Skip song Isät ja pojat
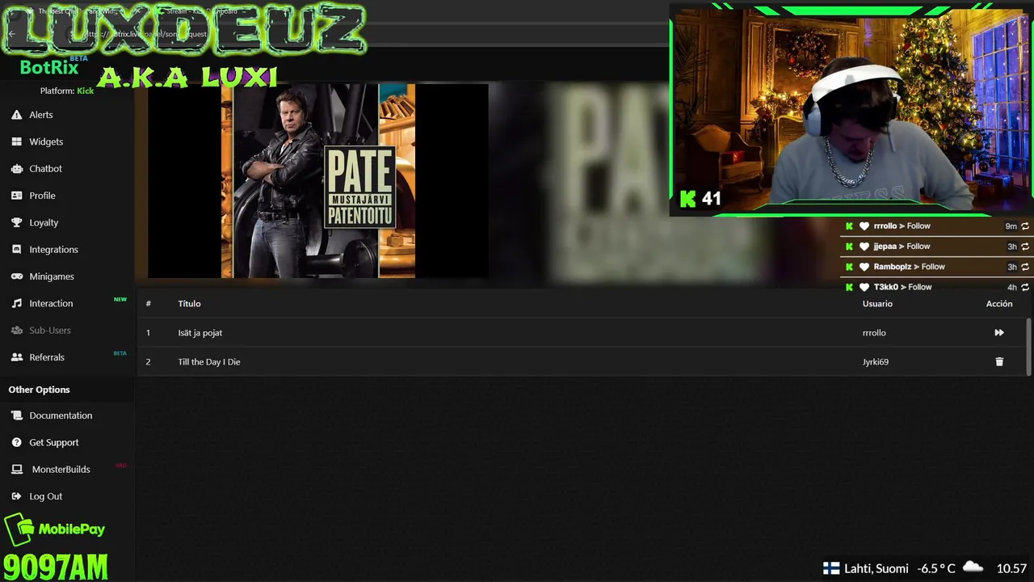Viewport: 1034px width, 582px height. 999,332
